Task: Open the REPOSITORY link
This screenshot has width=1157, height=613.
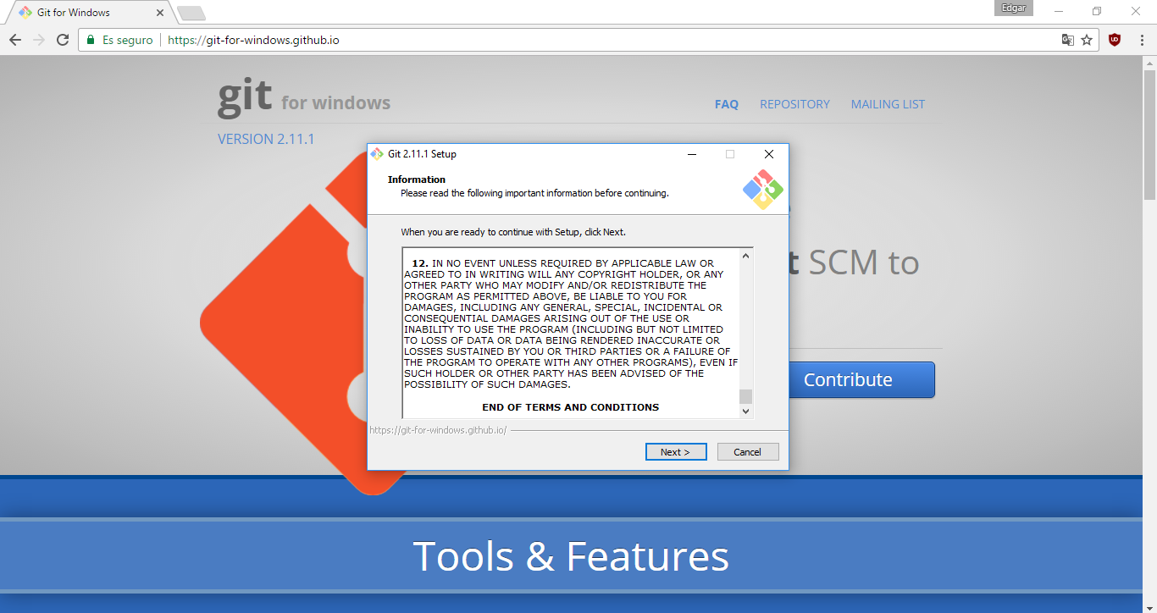Action: (x=794, y=104)
